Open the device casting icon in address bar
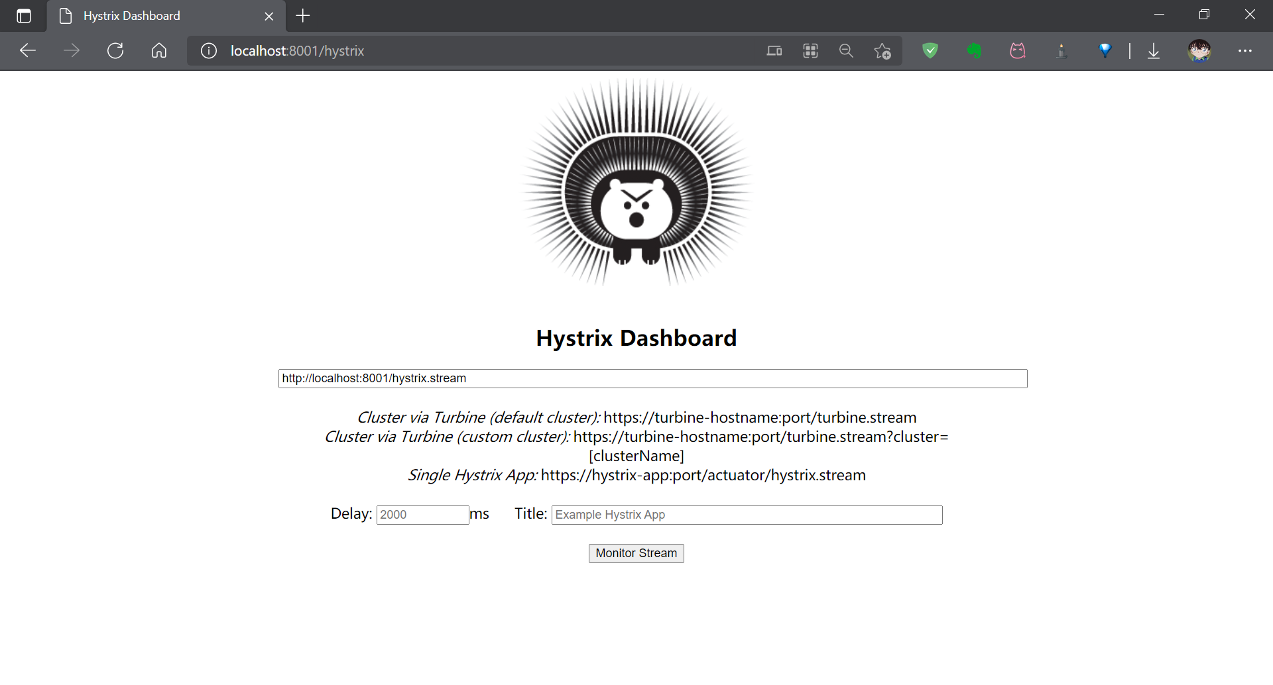 [x=774, y=51]
